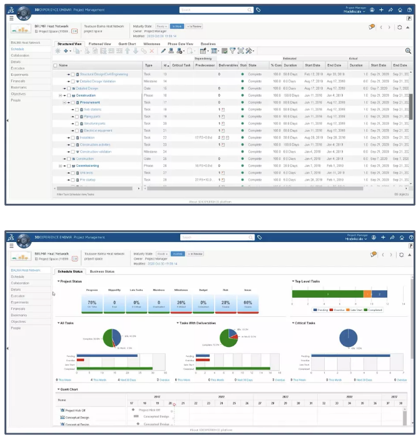Click the green checkmark table toolbar icon
This screenshot has height=439, width=418.
(225, 51)
